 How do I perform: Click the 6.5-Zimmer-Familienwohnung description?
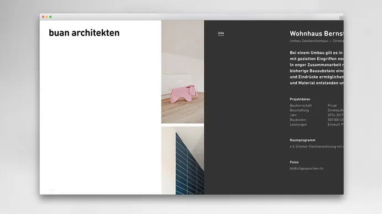tap(317, 147)
